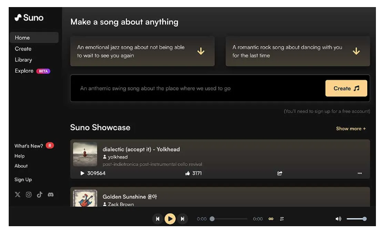Open the Home menu item
The width and height of the screenshot is (383, 230).
34,37
